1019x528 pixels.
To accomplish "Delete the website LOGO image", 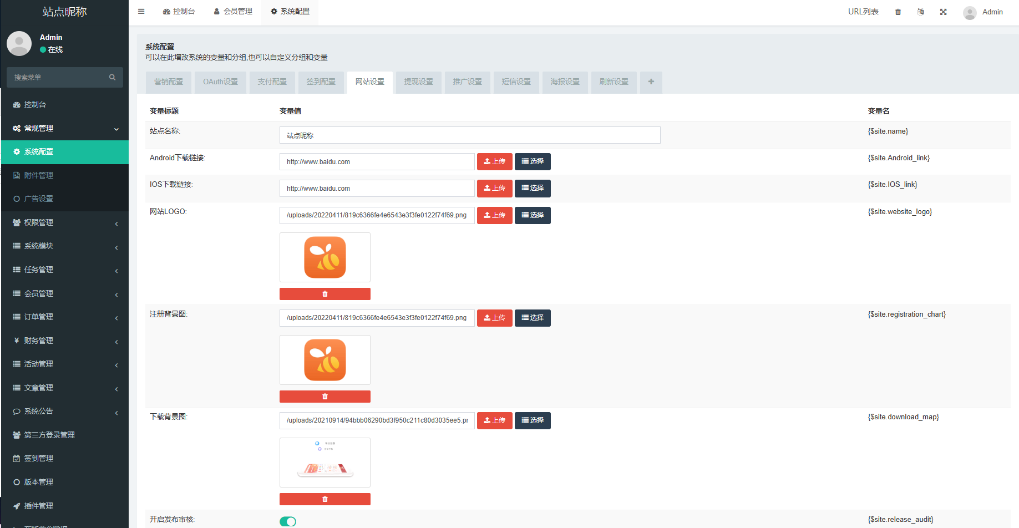I will pyautogui.click(x=325, y=294).
